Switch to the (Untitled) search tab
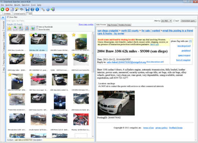 click(x=6, y=14)
